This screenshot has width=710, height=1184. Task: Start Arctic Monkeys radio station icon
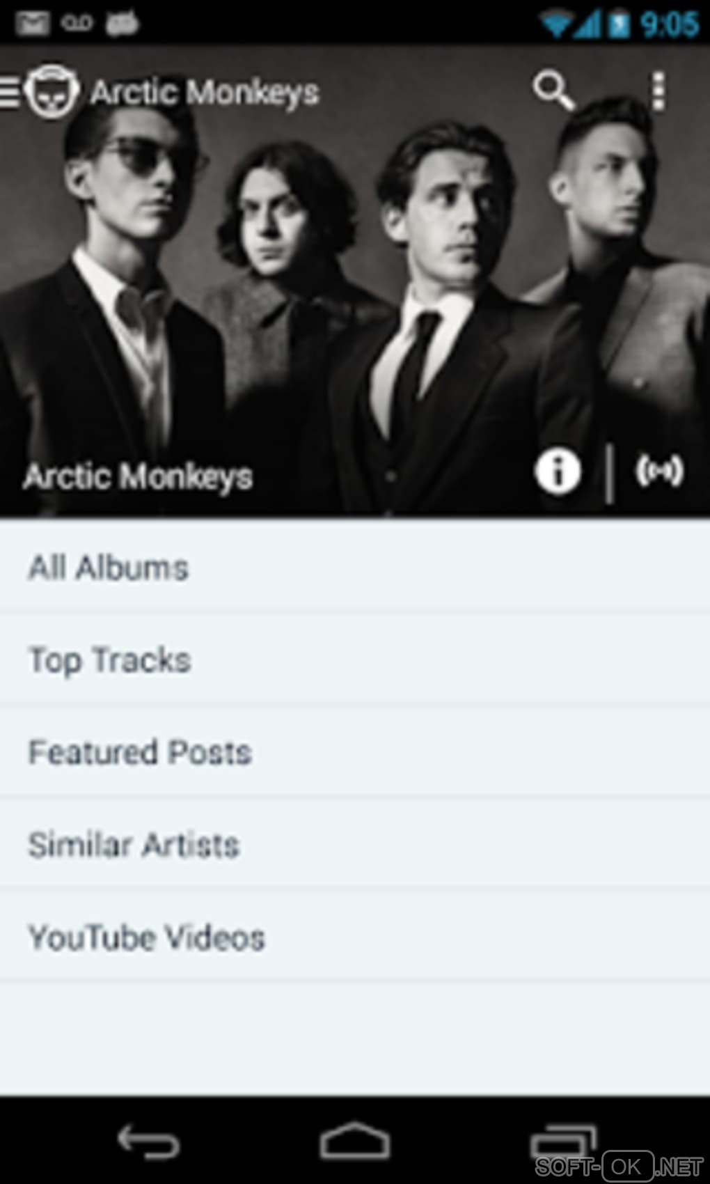point(660,472)
